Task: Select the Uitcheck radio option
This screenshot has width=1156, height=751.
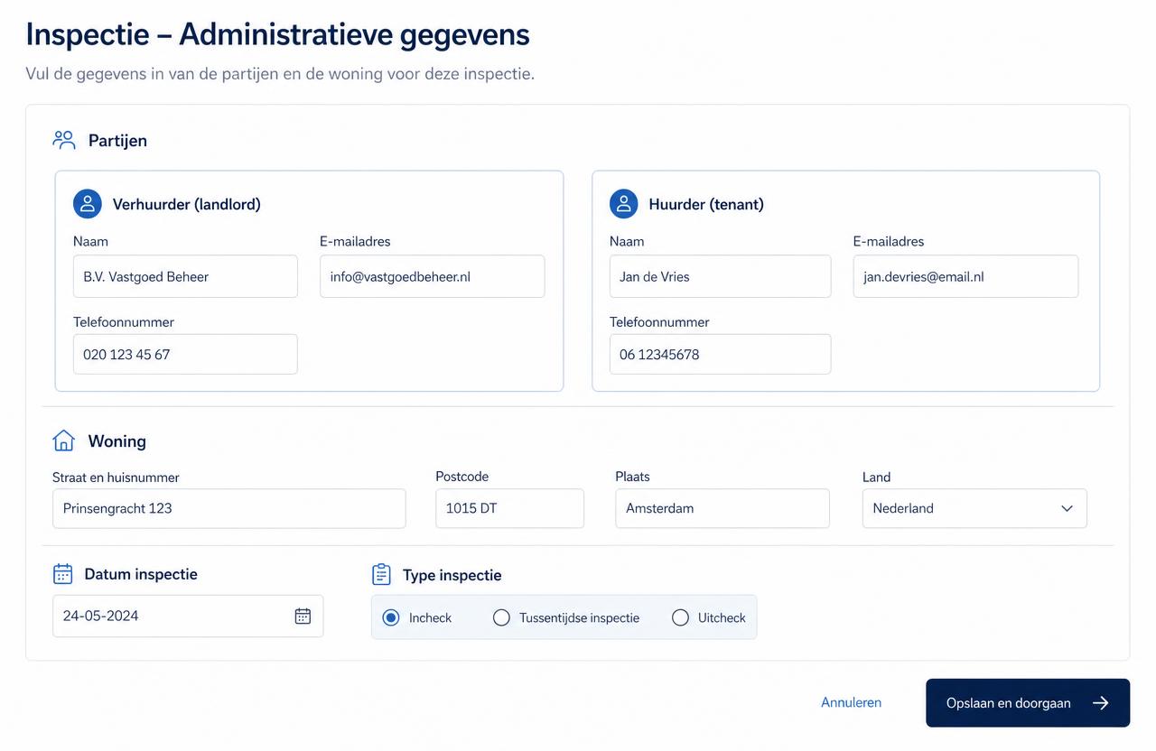Action: point(680,617)
